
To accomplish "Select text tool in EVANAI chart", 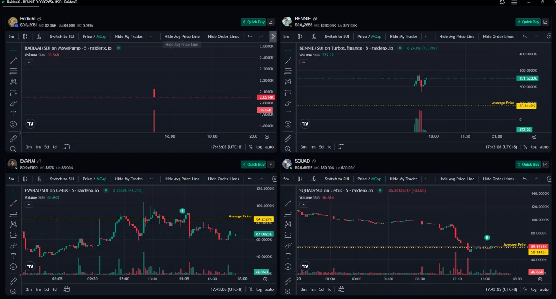I will point(13,256).
